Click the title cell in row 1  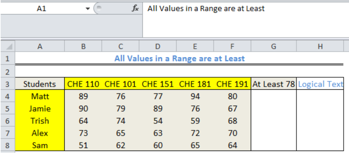point(179,59)
